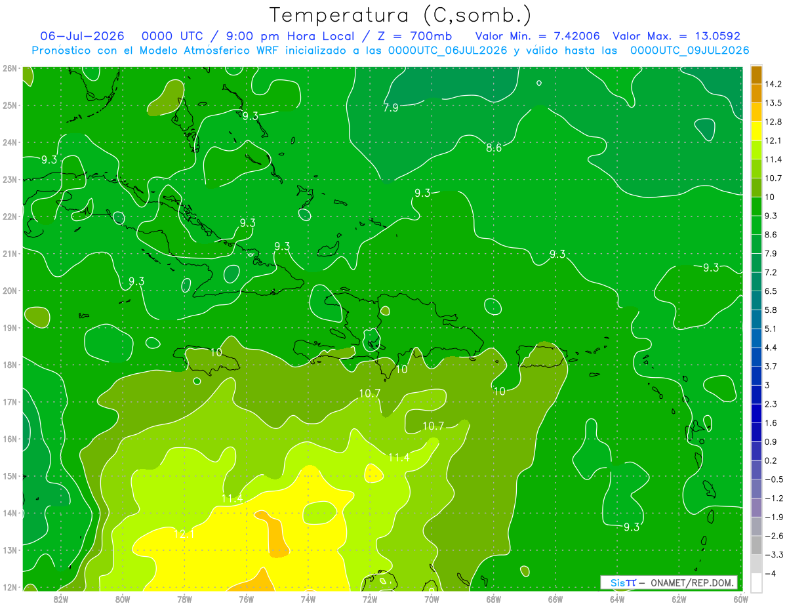Viewport: 787px width, 608px height.
Task: Click the 74W longitude axis label
Action: pos(308,598)
